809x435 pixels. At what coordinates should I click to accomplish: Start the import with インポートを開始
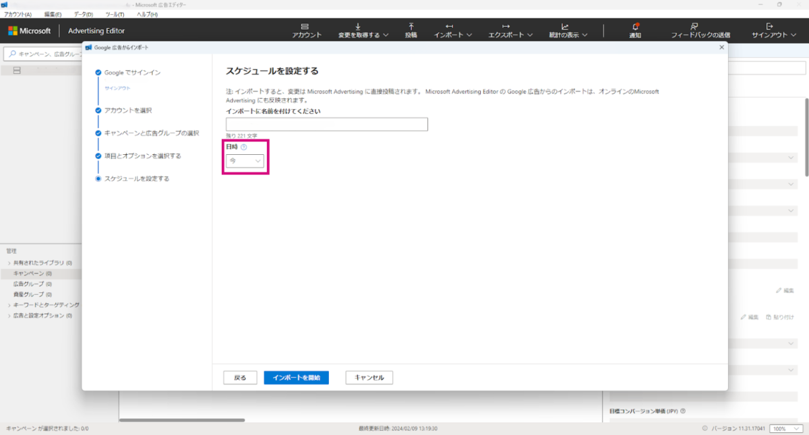coord(297,378)
